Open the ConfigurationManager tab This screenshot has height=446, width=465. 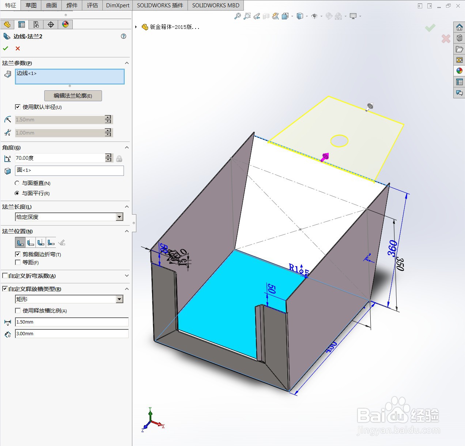(36, 24)
